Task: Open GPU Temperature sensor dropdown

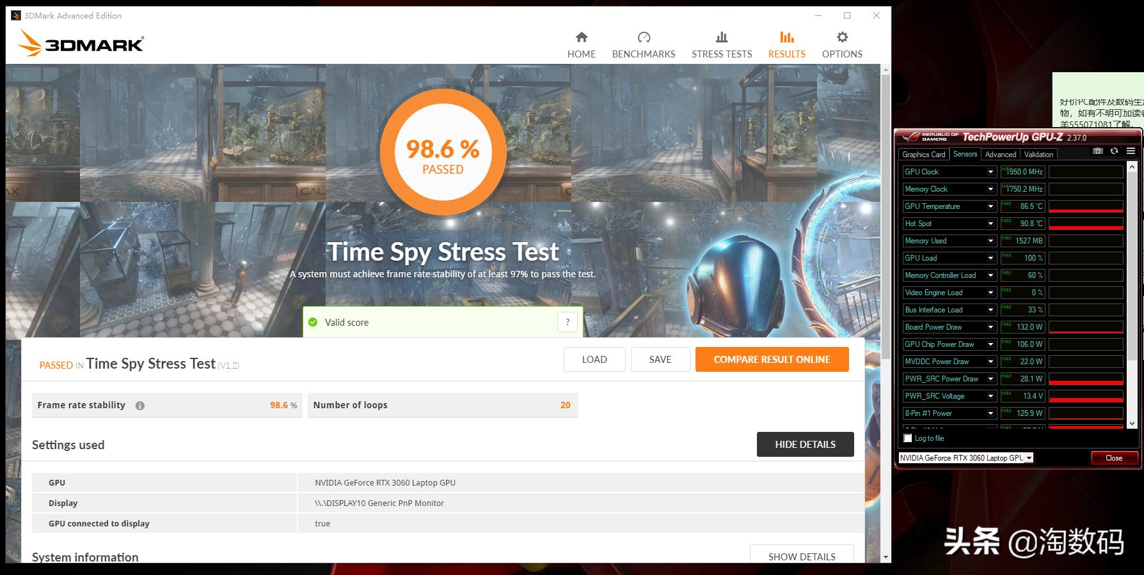Action: tap(990, 206)
